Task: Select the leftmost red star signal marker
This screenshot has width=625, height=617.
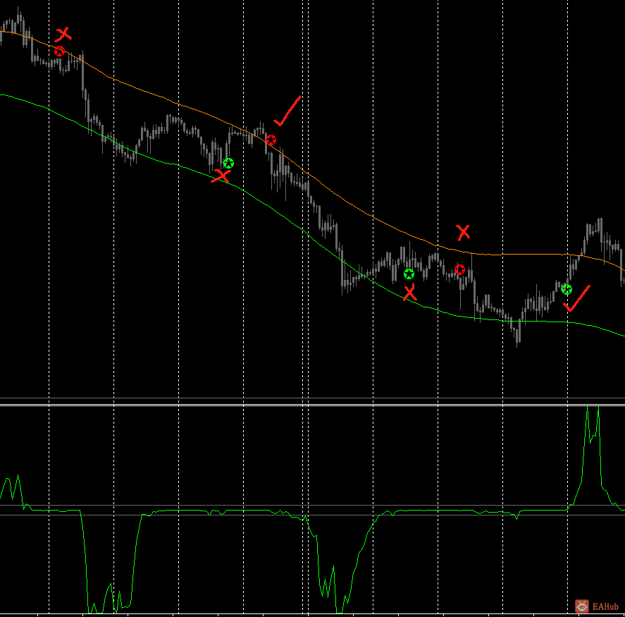Action: point(59,51)
